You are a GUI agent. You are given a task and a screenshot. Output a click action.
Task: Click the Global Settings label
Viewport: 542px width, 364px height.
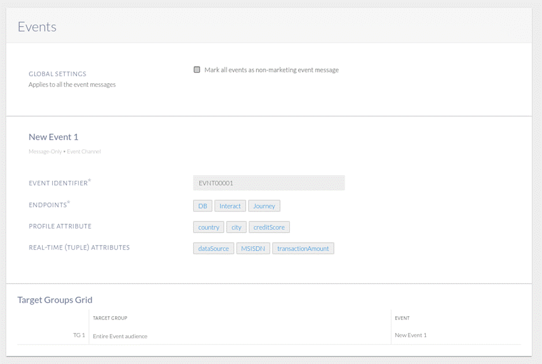click(x=57, y=74)
